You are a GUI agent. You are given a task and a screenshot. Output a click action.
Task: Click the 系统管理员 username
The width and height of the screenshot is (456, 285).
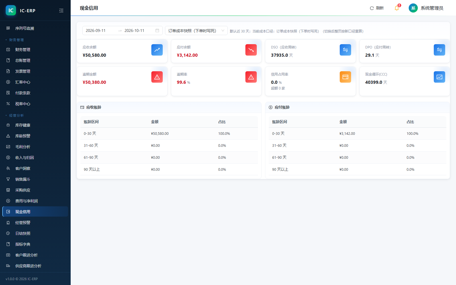click(432, 8)
